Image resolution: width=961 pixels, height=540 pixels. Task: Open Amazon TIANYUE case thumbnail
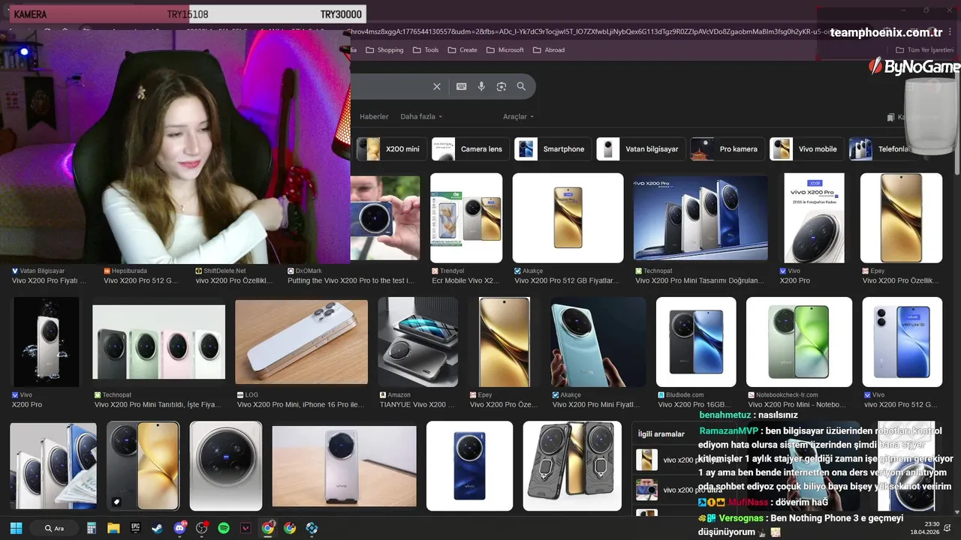coord(417,342)
